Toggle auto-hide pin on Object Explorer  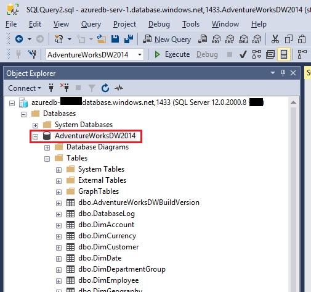(x=283, y=73)
